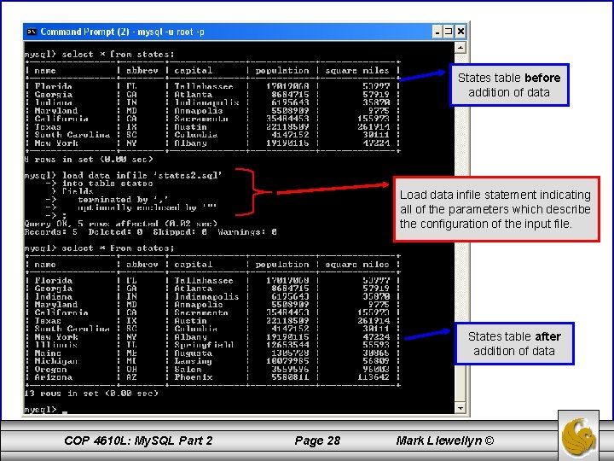Click the 'Query OK, 5 rows affected' line
Screen dimensions: 614x461
[120, 224]
